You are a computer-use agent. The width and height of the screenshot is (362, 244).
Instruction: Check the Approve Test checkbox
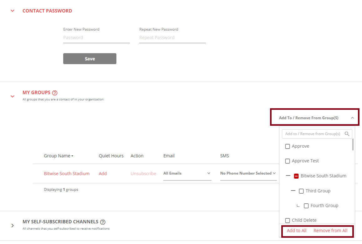pyautogui.click(x=288, y=161)
